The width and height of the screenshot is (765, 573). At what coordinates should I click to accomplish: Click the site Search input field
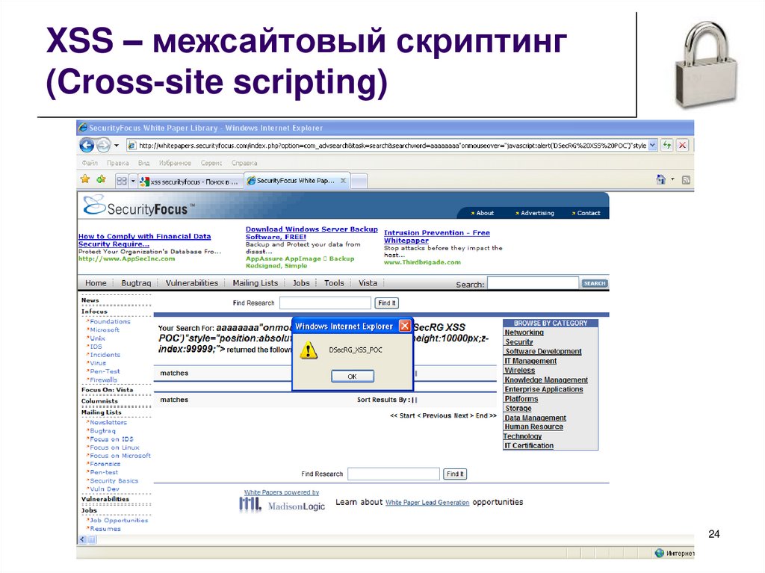(x=533, y=284)
